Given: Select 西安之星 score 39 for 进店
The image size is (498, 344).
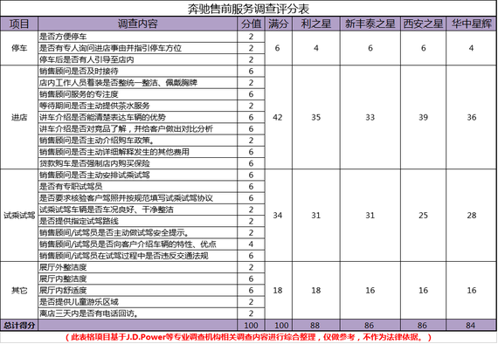Looking at the screenshot, I should tap(423, 117).
